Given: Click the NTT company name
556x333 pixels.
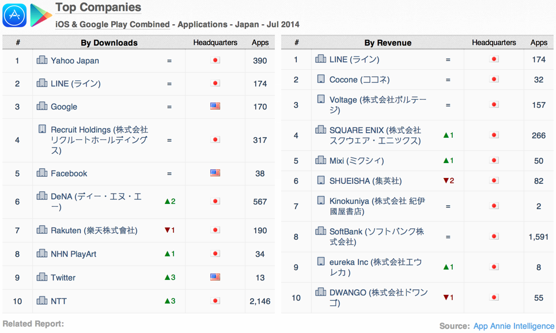Looking at the screenshot, I should [x=59, y=301].
